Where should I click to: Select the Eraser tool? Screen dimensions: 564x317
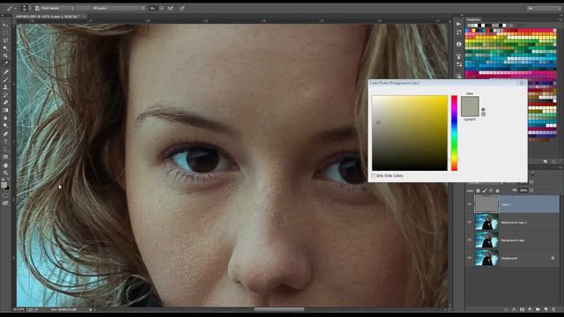tap(5, 102)
